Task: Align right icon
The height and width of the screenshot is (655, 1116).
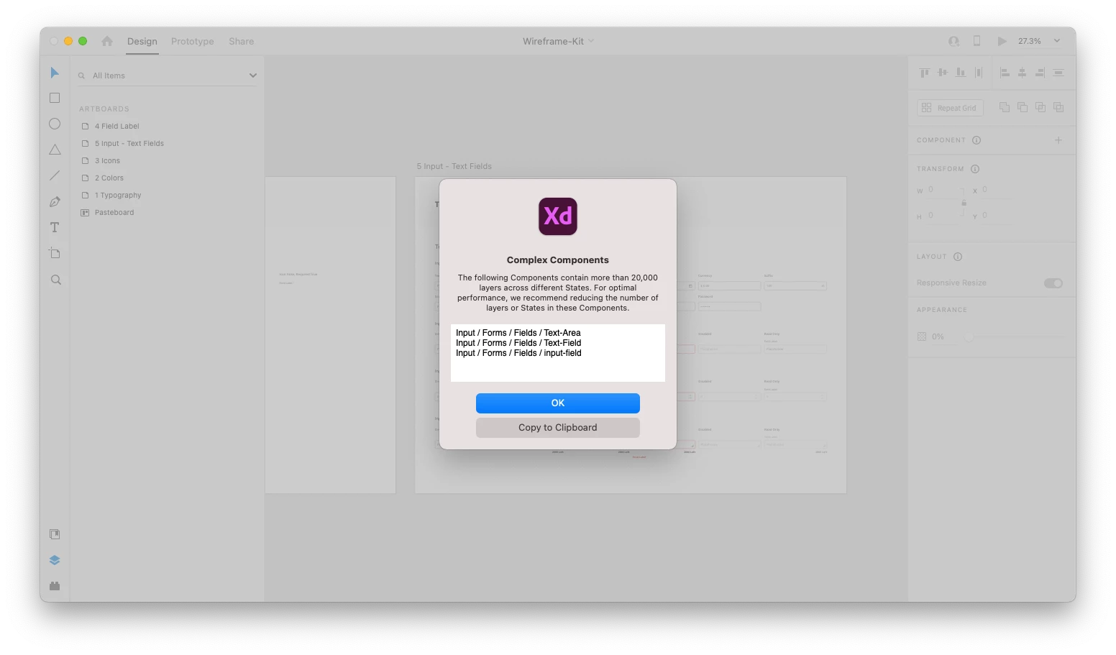Action: coord(1040,73)
